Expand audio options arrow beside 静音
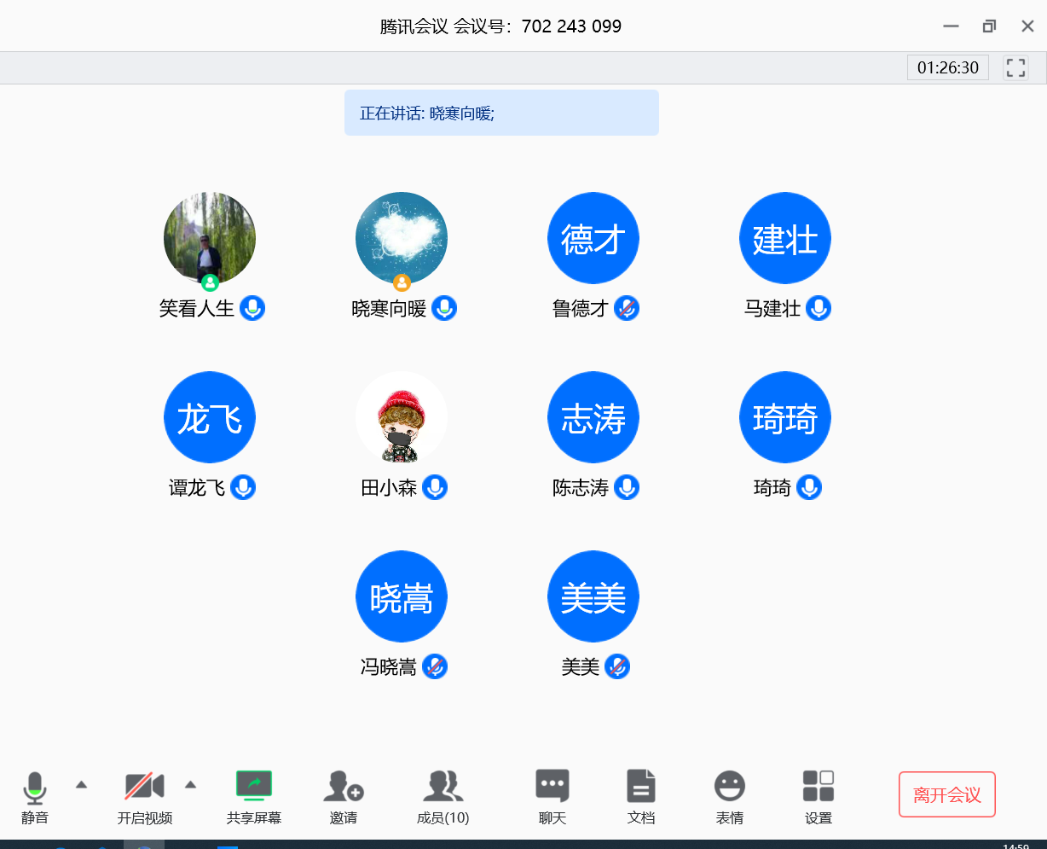The width and height of the screenshot is (1047, 849). tap(81, 784)
